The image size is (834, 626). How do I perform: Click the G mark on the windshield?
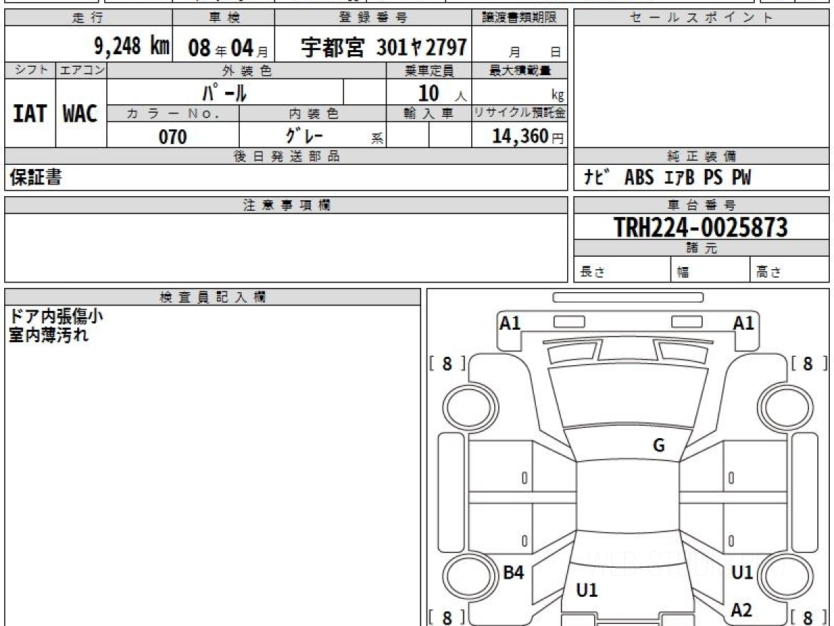tap(658, 446)
